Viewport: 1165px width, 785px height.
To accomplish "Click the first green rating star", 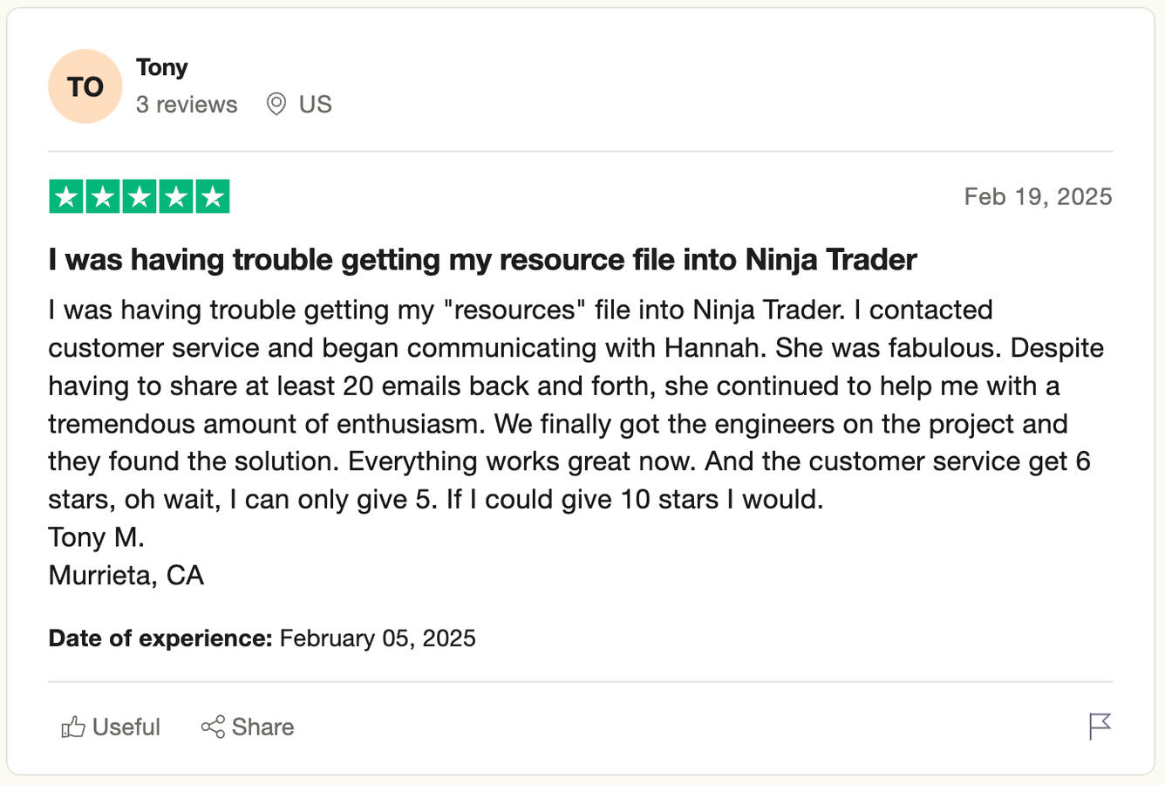I will (x=66, y=197).
